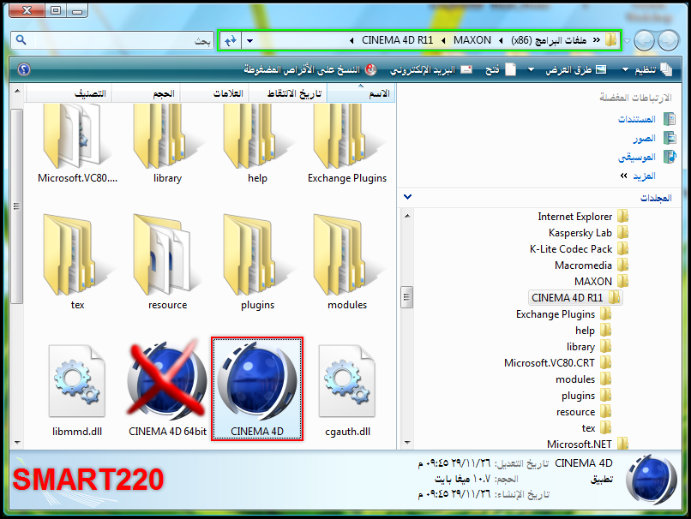
Task: Open Pictures favorite link (الصور)
Action: (645, 138)
